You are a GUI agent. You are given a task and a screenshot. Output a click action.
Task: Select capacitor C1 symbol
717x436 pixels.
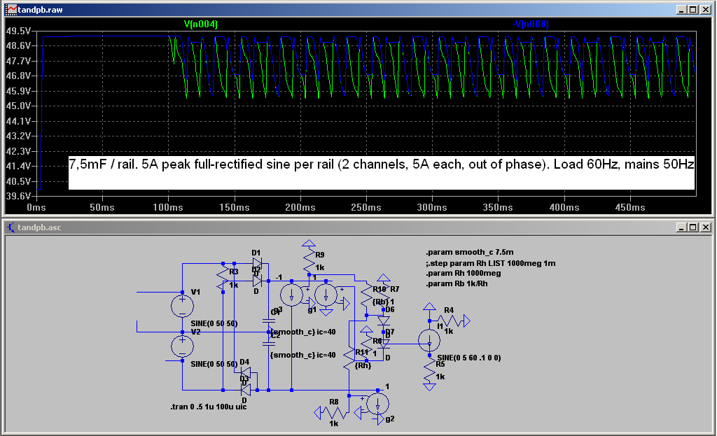click(268, 321)
